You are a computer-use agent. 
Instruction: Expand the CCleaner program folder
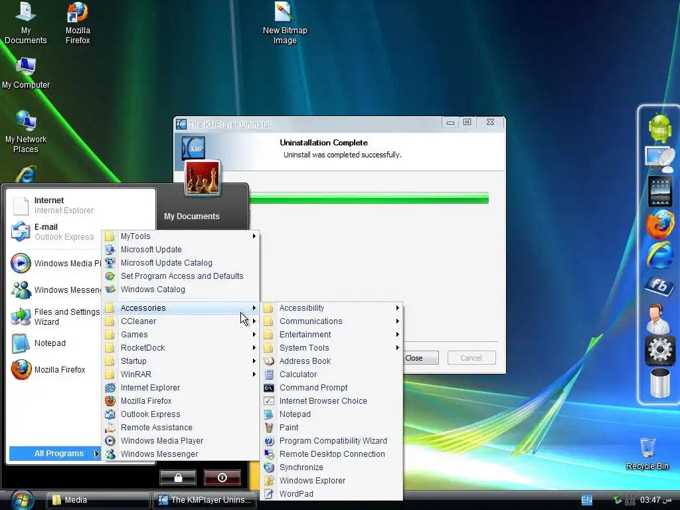181,321
